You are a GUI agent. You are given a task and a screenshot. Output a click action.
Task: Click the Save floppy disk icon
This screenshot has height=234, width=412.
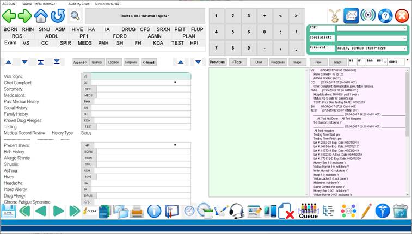[8, 211]
